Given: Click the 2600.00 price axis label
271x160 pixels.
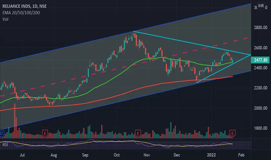Looking at the screenshot, I should 261,48.
